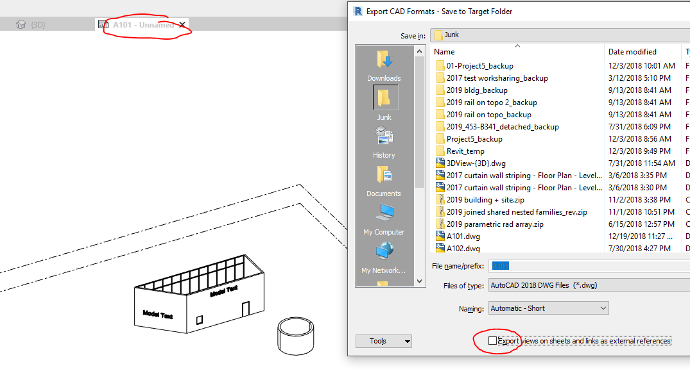Click the home icon near the {3D} tab

[x=22, y=24]
